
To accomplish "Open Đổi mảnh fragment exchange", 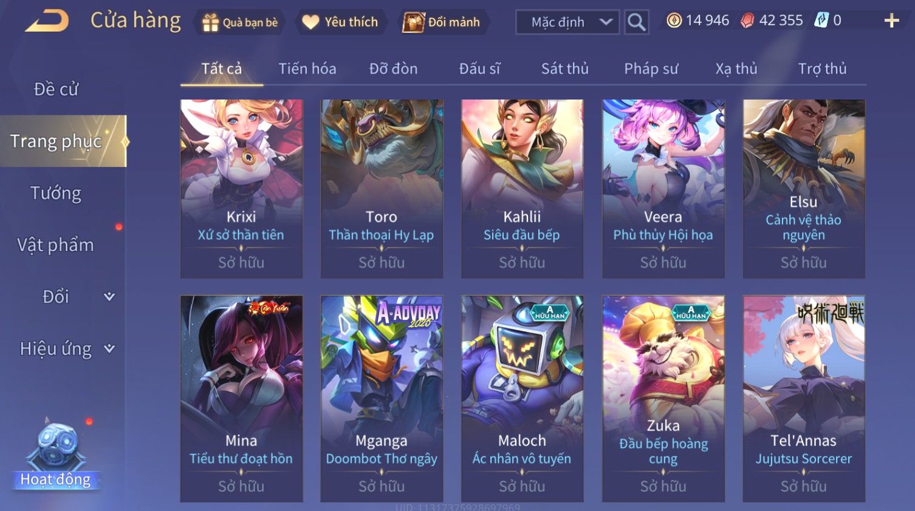I will point(414,22).
